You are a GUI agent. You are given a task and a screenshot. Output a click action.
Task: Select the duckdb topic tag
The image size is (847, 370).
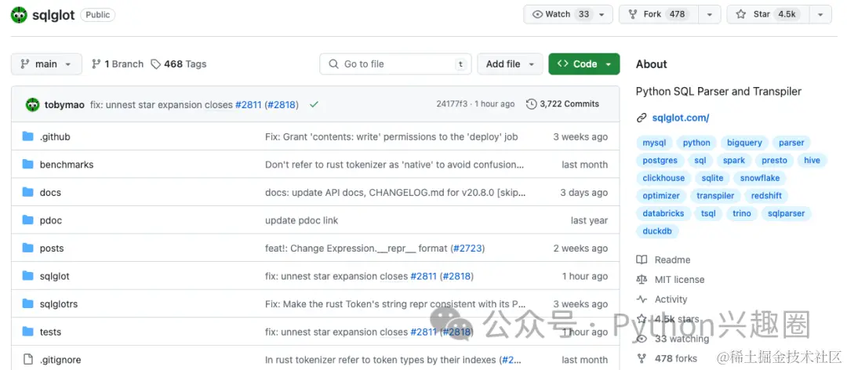[x=657, y=231]
